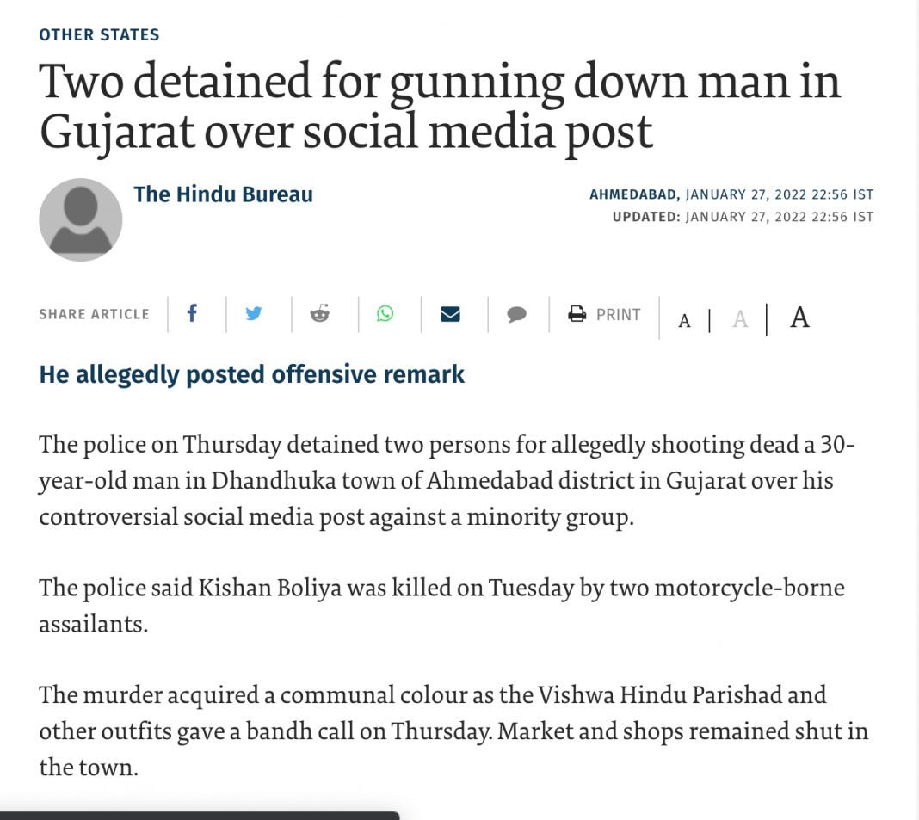The width and height of the screenshot is (919, 820).
Task: Click the article headline about Gujarat
Action: 439,107
